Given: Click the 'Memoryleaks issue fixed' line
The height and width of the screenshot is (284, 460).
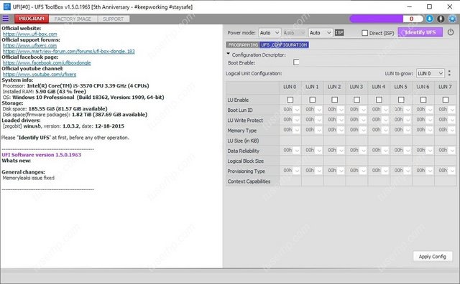Looking at the screenshot, I should click(x=29, y=178).
